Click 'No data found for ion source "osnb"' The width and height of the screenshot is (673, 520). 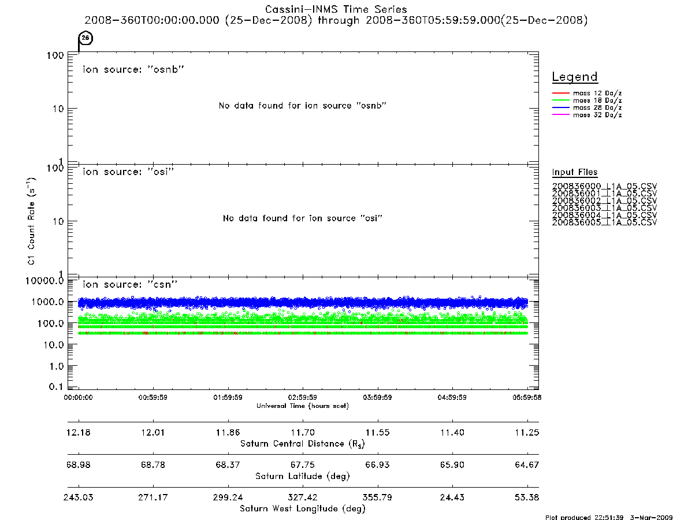303,106
